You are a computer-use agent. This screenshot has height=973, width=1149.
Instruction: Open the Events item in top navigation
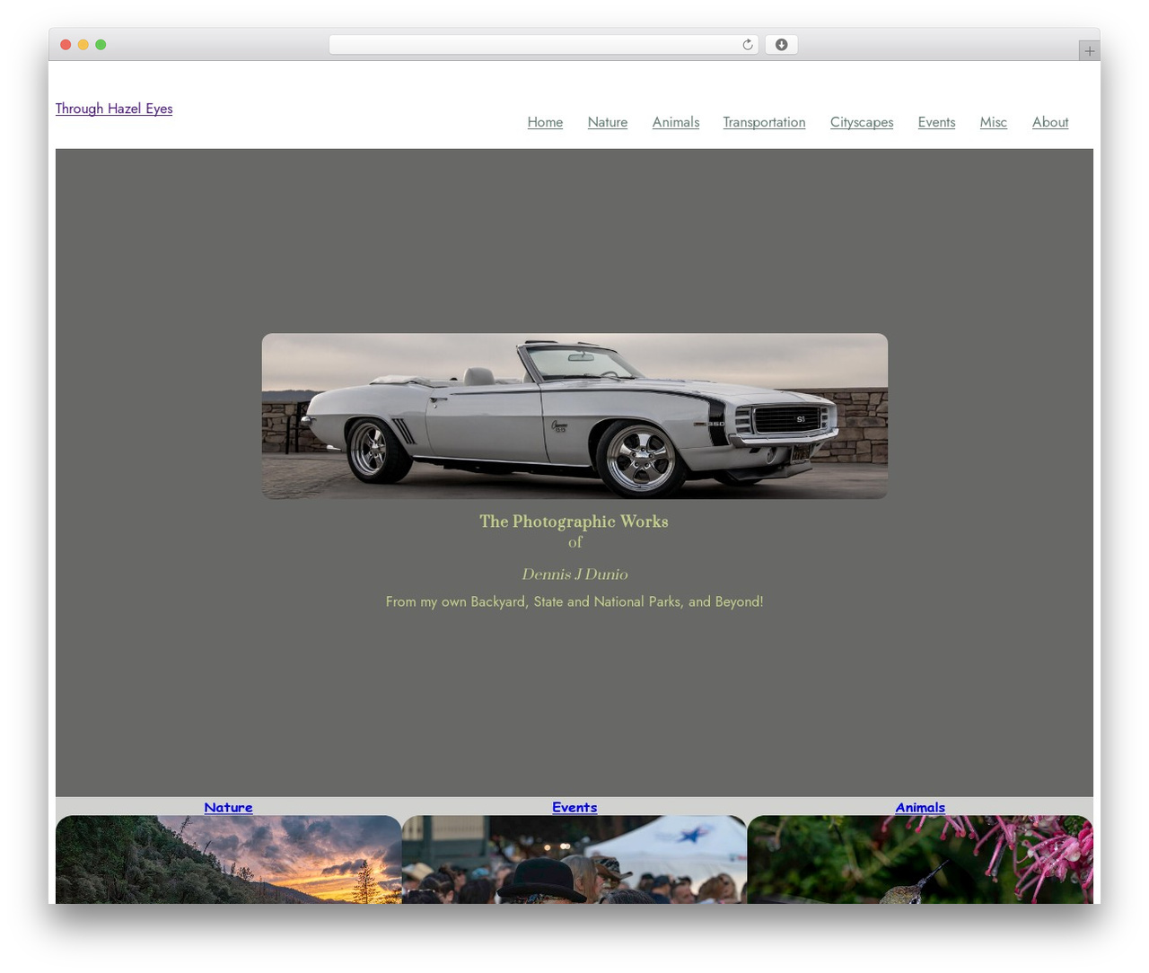pos(936,122)
